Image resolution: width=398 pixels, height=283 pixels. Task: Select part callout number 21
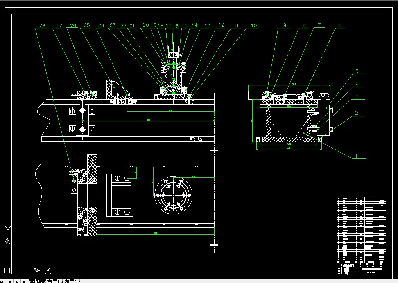[132, 26]
